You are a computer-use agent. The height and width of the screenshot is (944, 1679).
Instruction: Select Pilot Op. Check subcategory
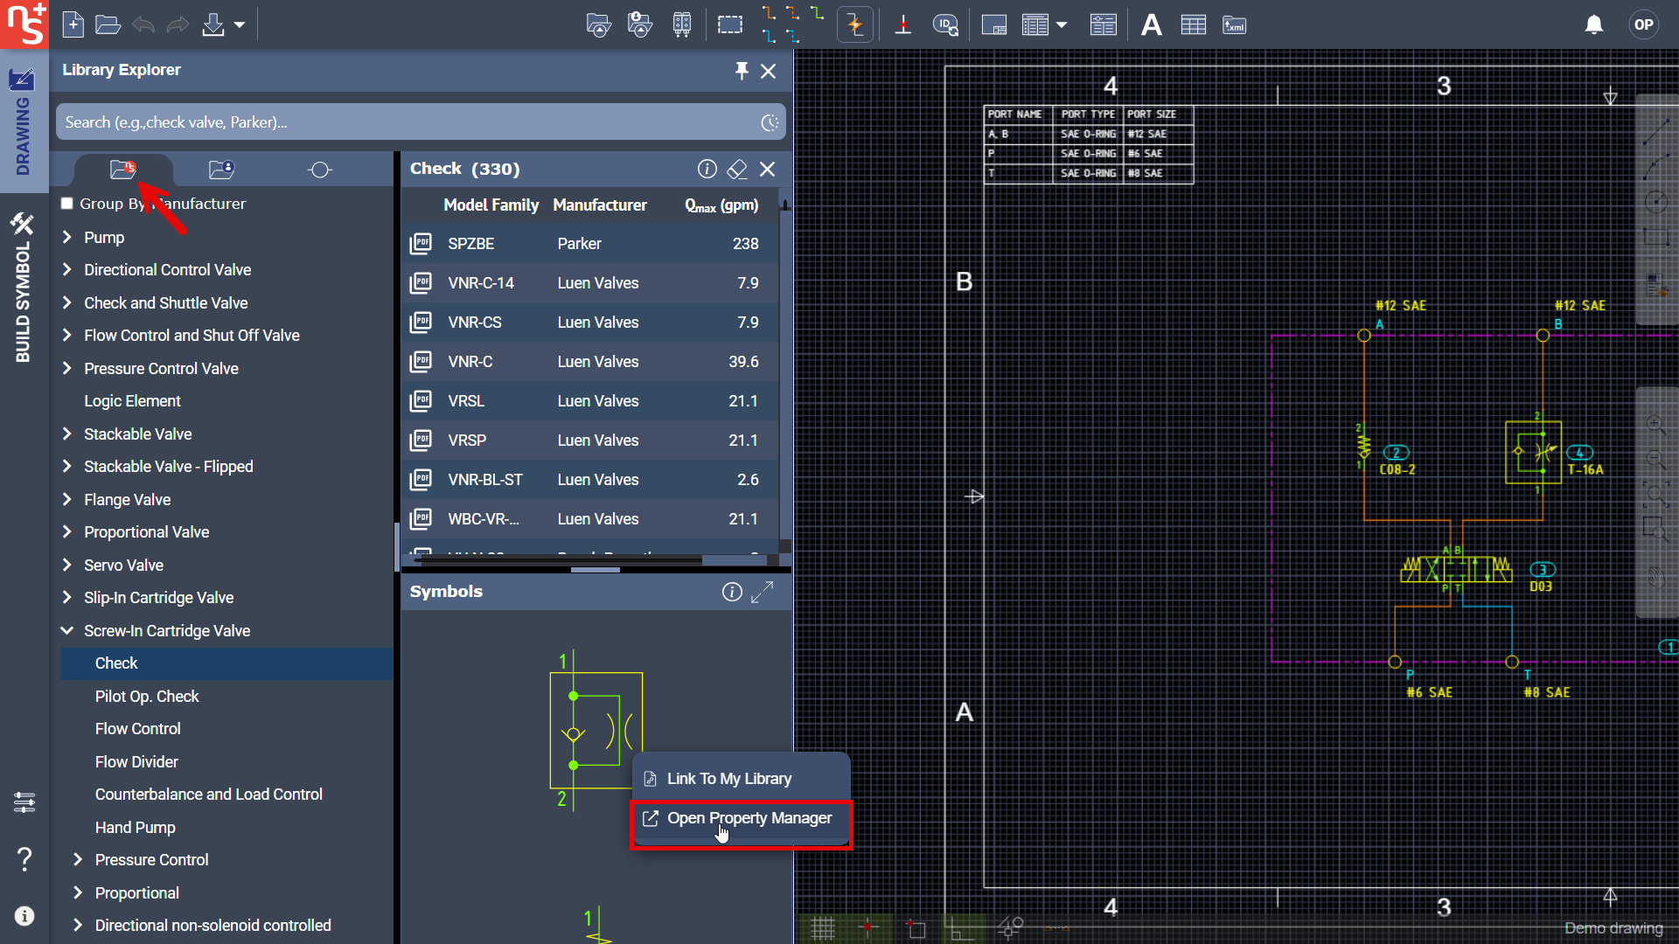[147, 697]
